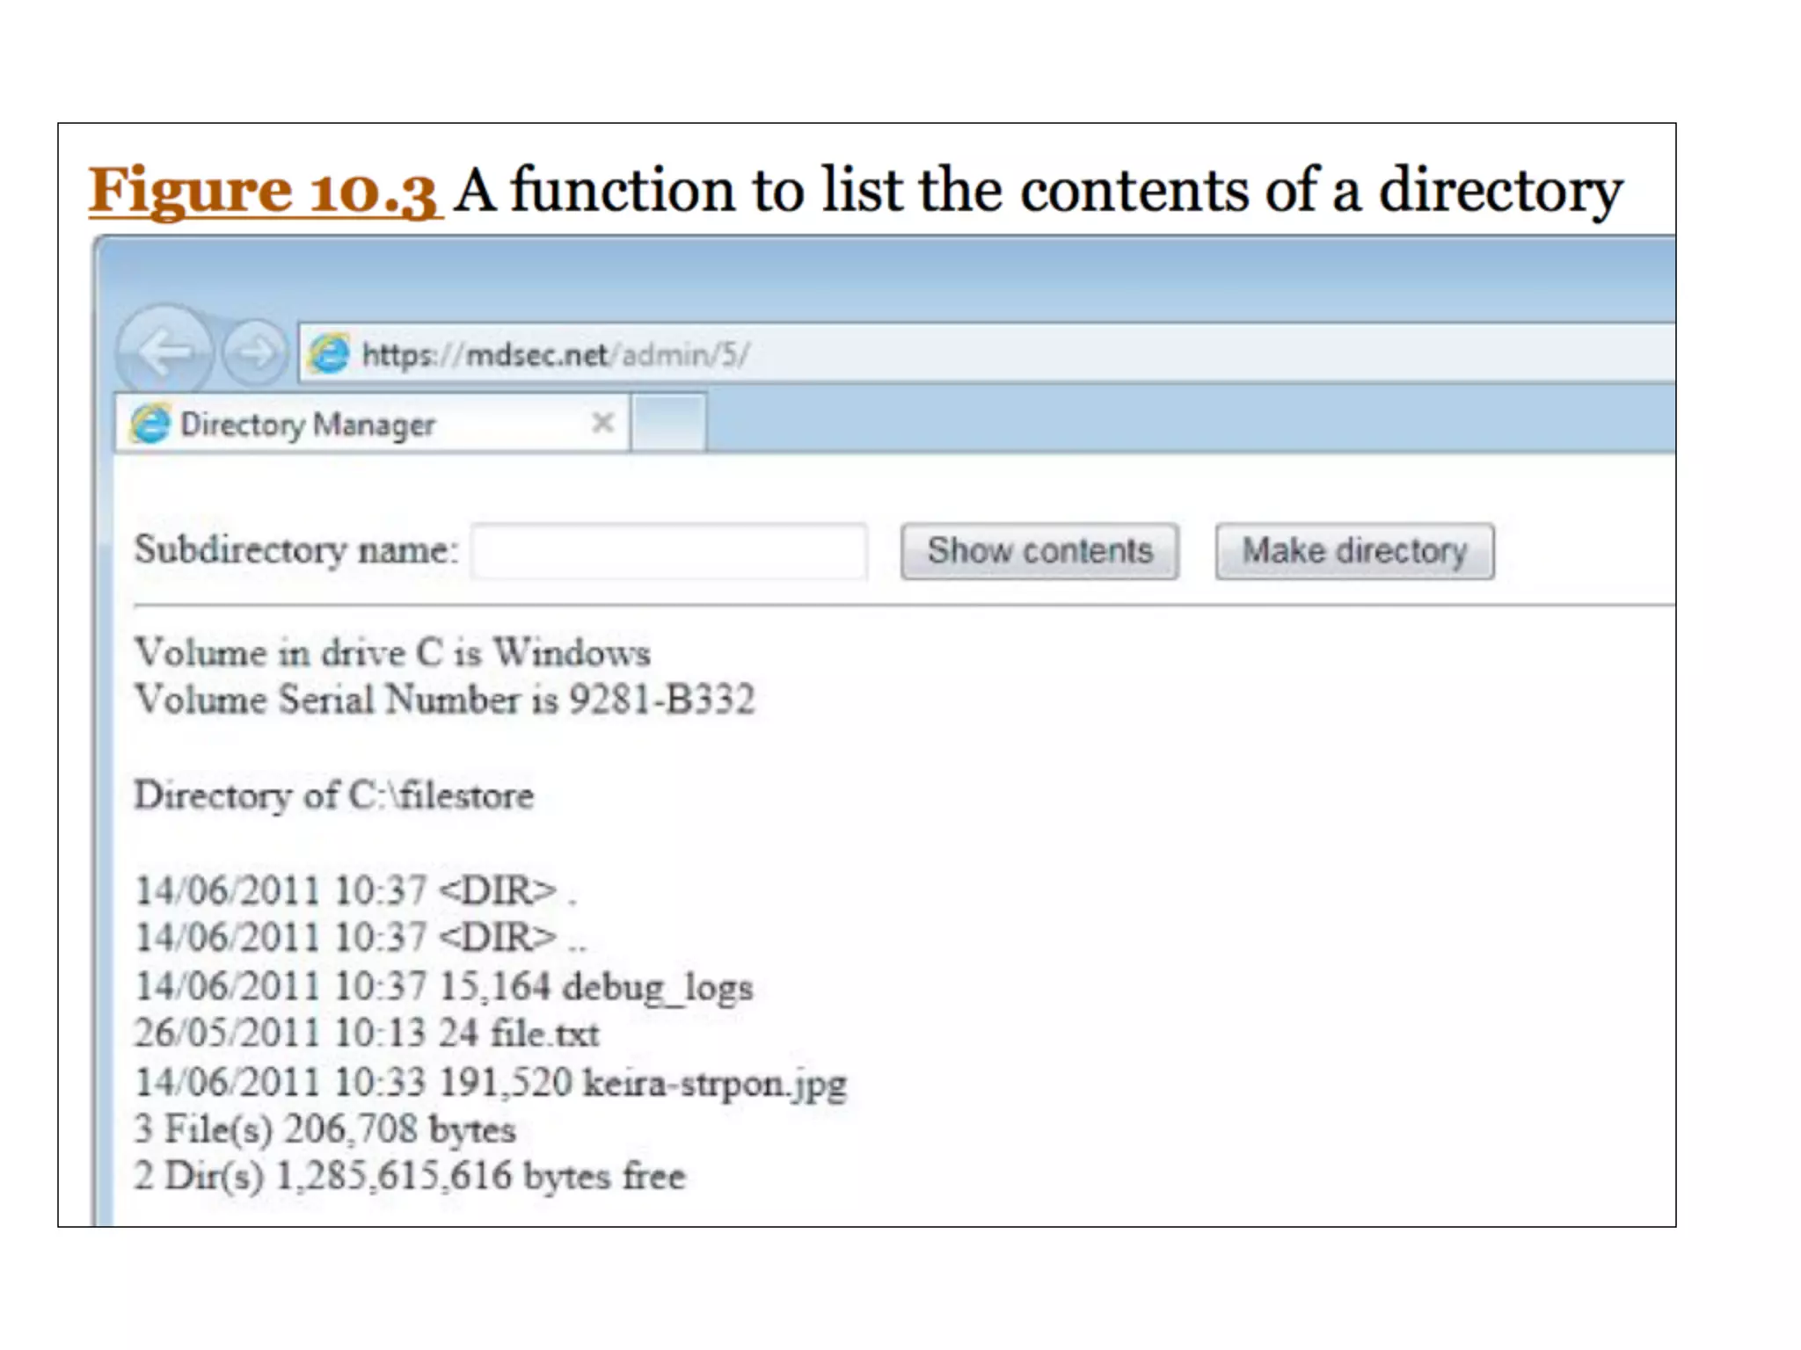Image resolution: width=1801 pixels, height=1350 pixels.
Task: Click the Volume Serial Number text
Action: (444, 700)
